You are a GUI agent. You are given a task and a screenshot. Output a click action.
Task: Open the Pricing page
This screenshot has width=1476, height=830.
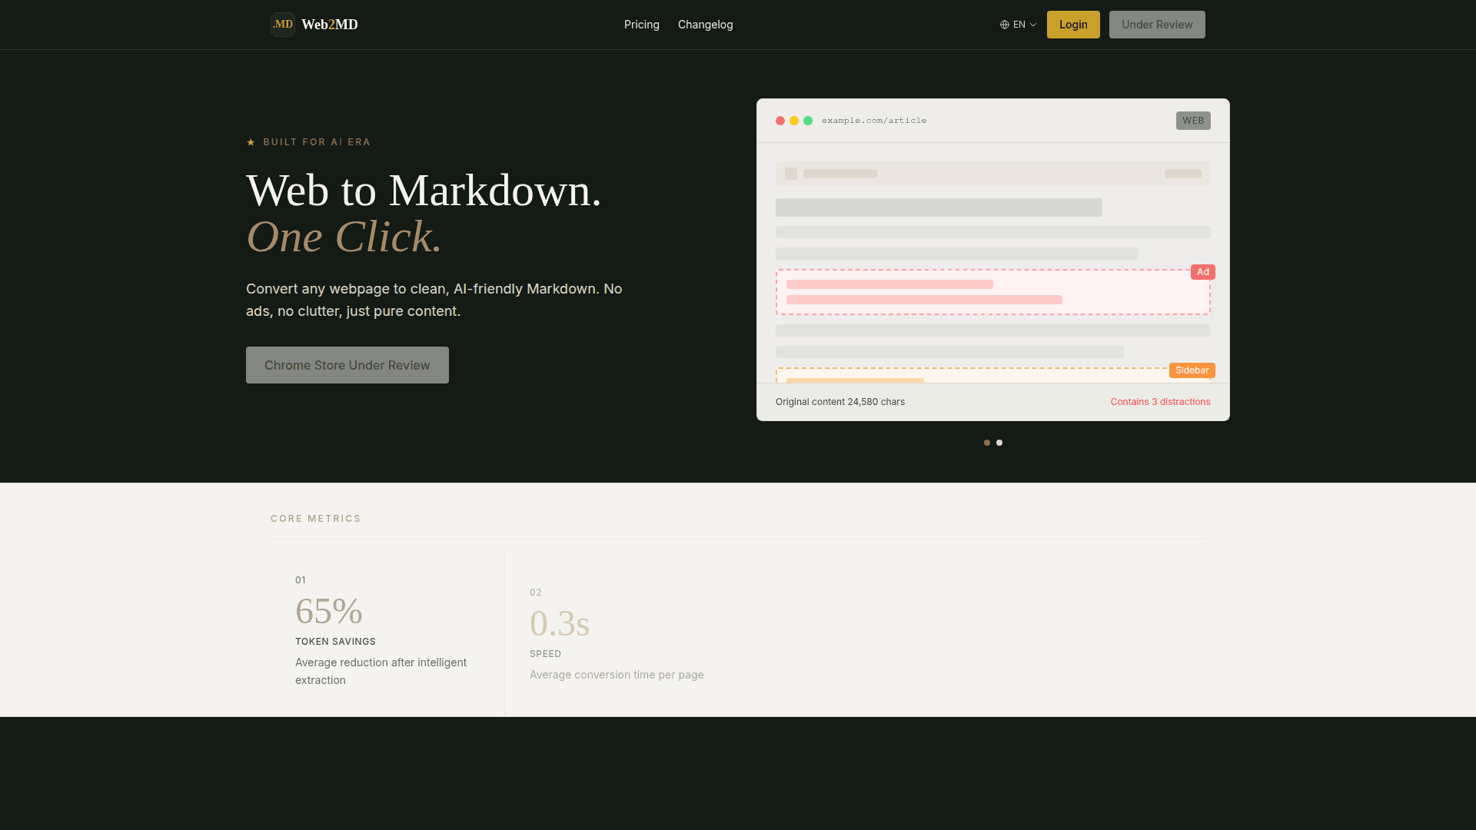(x=642, y=25)
